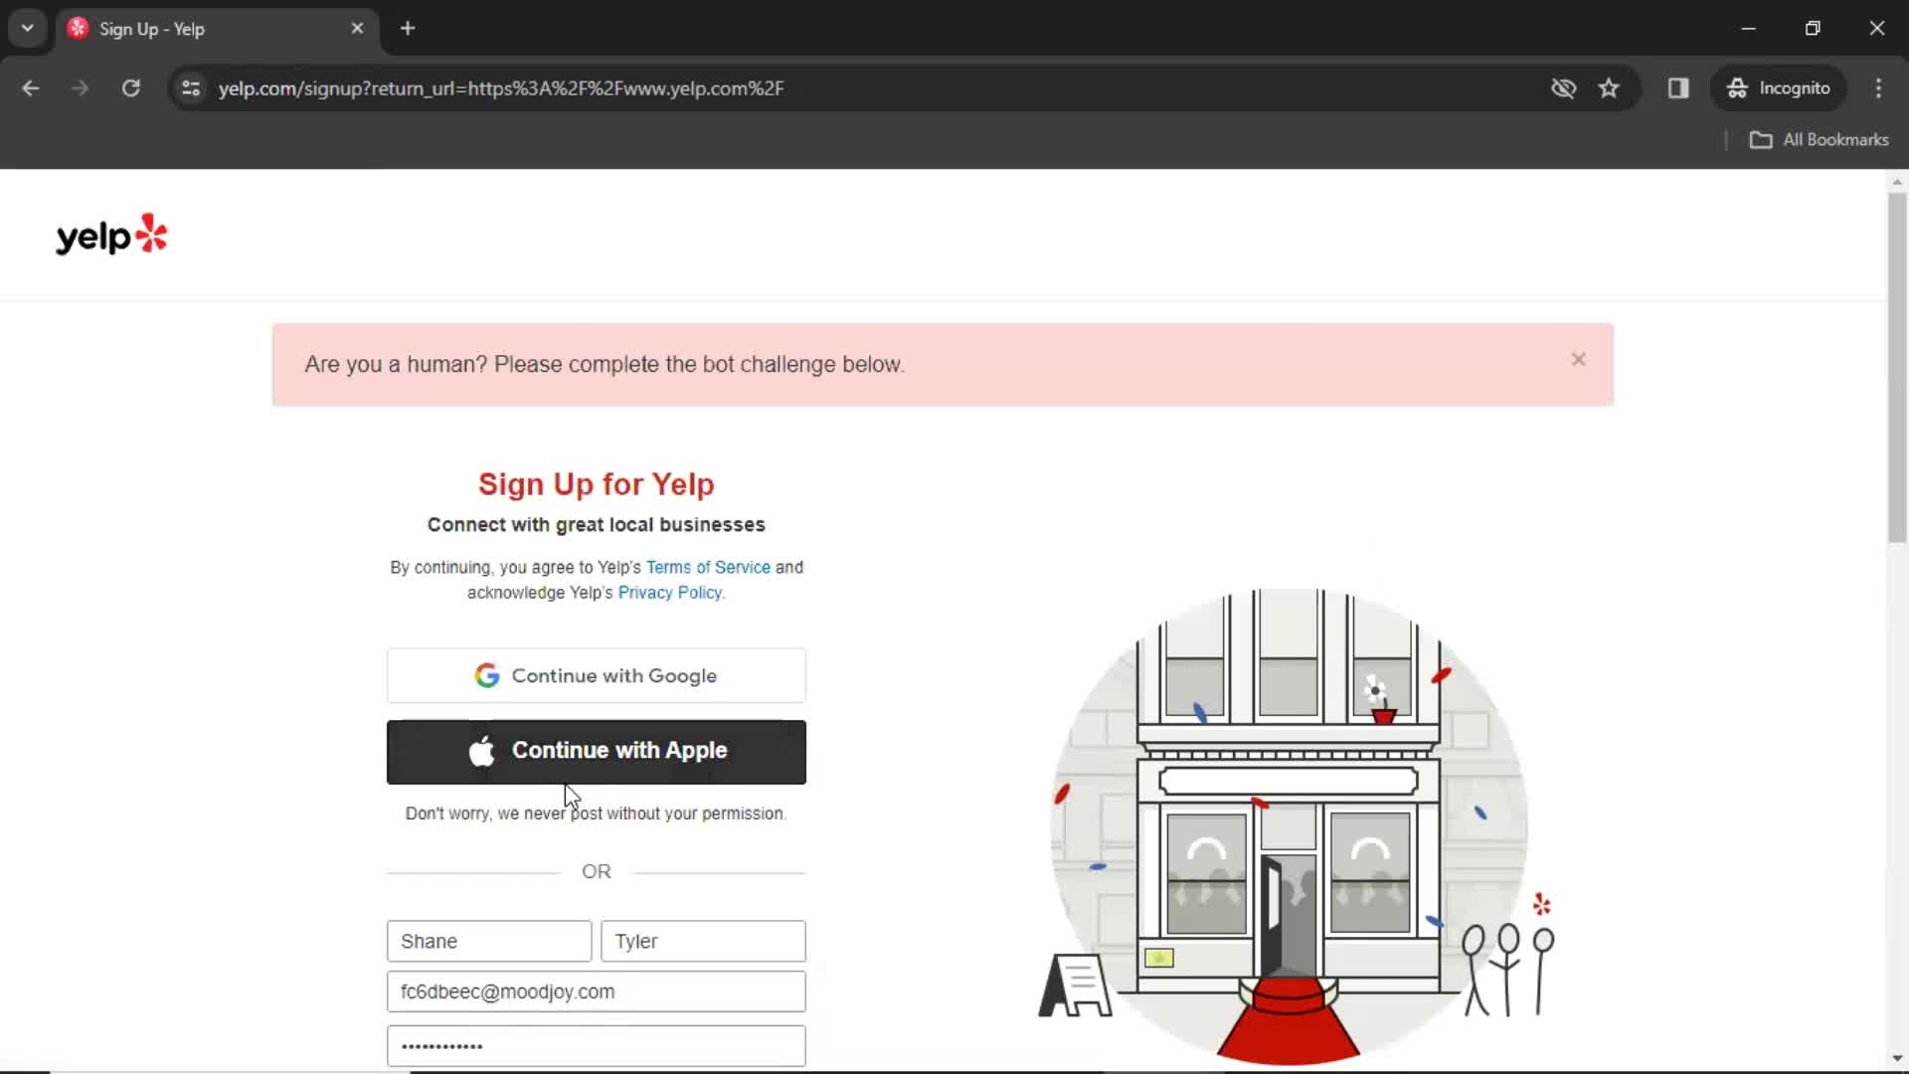Image resolution: width=1909 pixels, height=1074 pixels.
Task: Click the Yelp logo
Action: (109, 235)
